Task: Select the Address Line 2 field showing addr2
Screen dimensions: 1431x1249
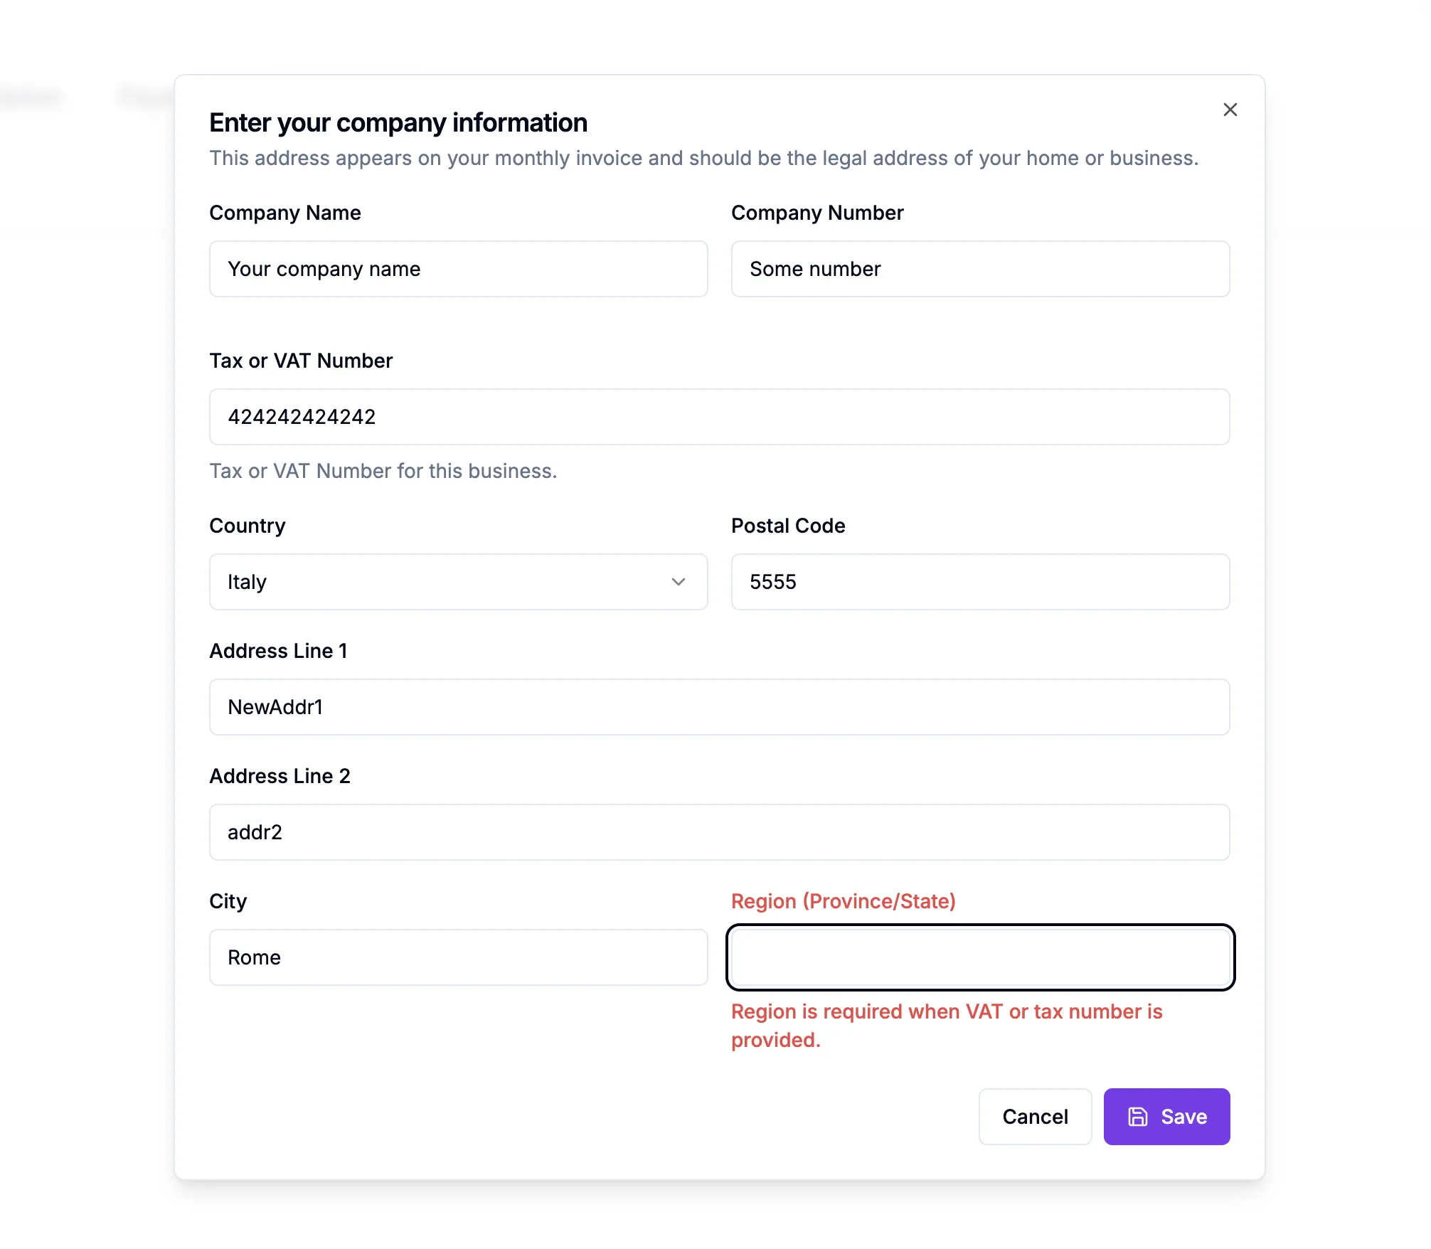Action: coord(719,832)
